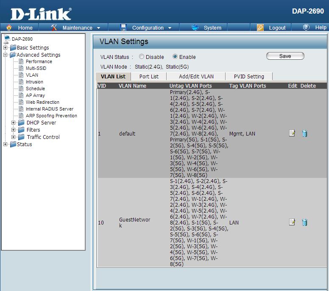This screenshot has height=291, width=329.
Task: Delete GuestNetwork VLAN using trash icon
Action: click(x=304, y=222)
